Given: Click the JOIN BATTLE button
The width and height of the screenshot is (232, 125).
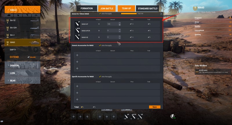Looking at the screenshot, I should [107, 8].
